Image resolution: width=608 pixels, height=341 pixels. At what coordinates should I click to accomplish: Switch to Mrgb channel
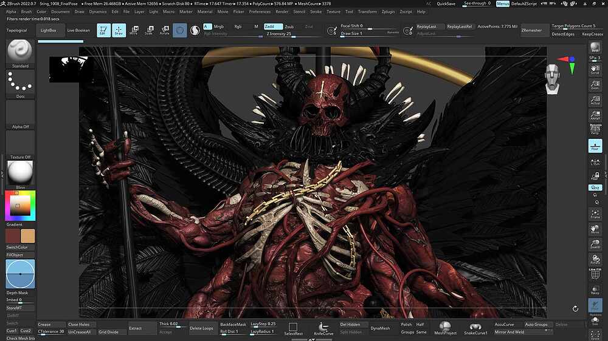219,27
